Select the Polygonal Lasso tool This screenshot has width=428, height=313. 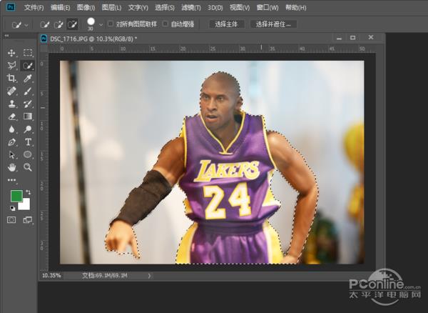pos(11,65)
